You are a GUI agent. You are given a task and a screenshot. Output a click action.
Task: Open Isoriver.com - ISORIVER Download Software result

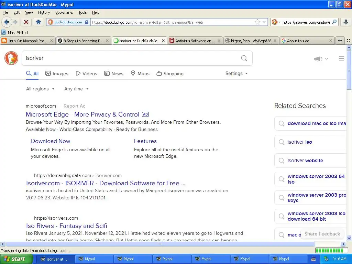pyautogui.click(x=106, y=183)
